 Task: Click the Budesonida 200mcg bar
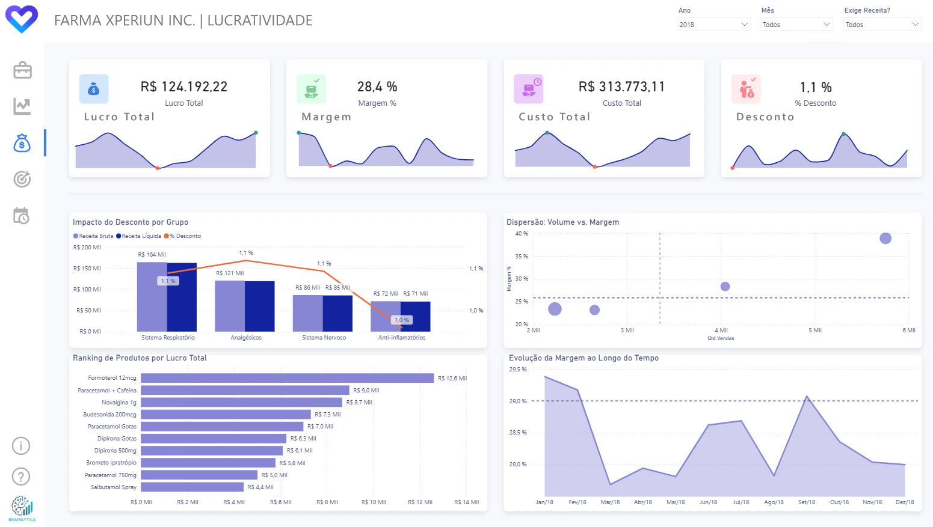[x=226, y=414]
